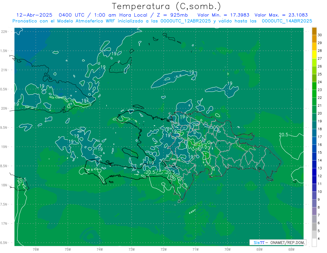Image resolution: width=327 pixels, height=253 pixels.
Task: Click the '19N' latitude axis label
Action: click(4, 147)
